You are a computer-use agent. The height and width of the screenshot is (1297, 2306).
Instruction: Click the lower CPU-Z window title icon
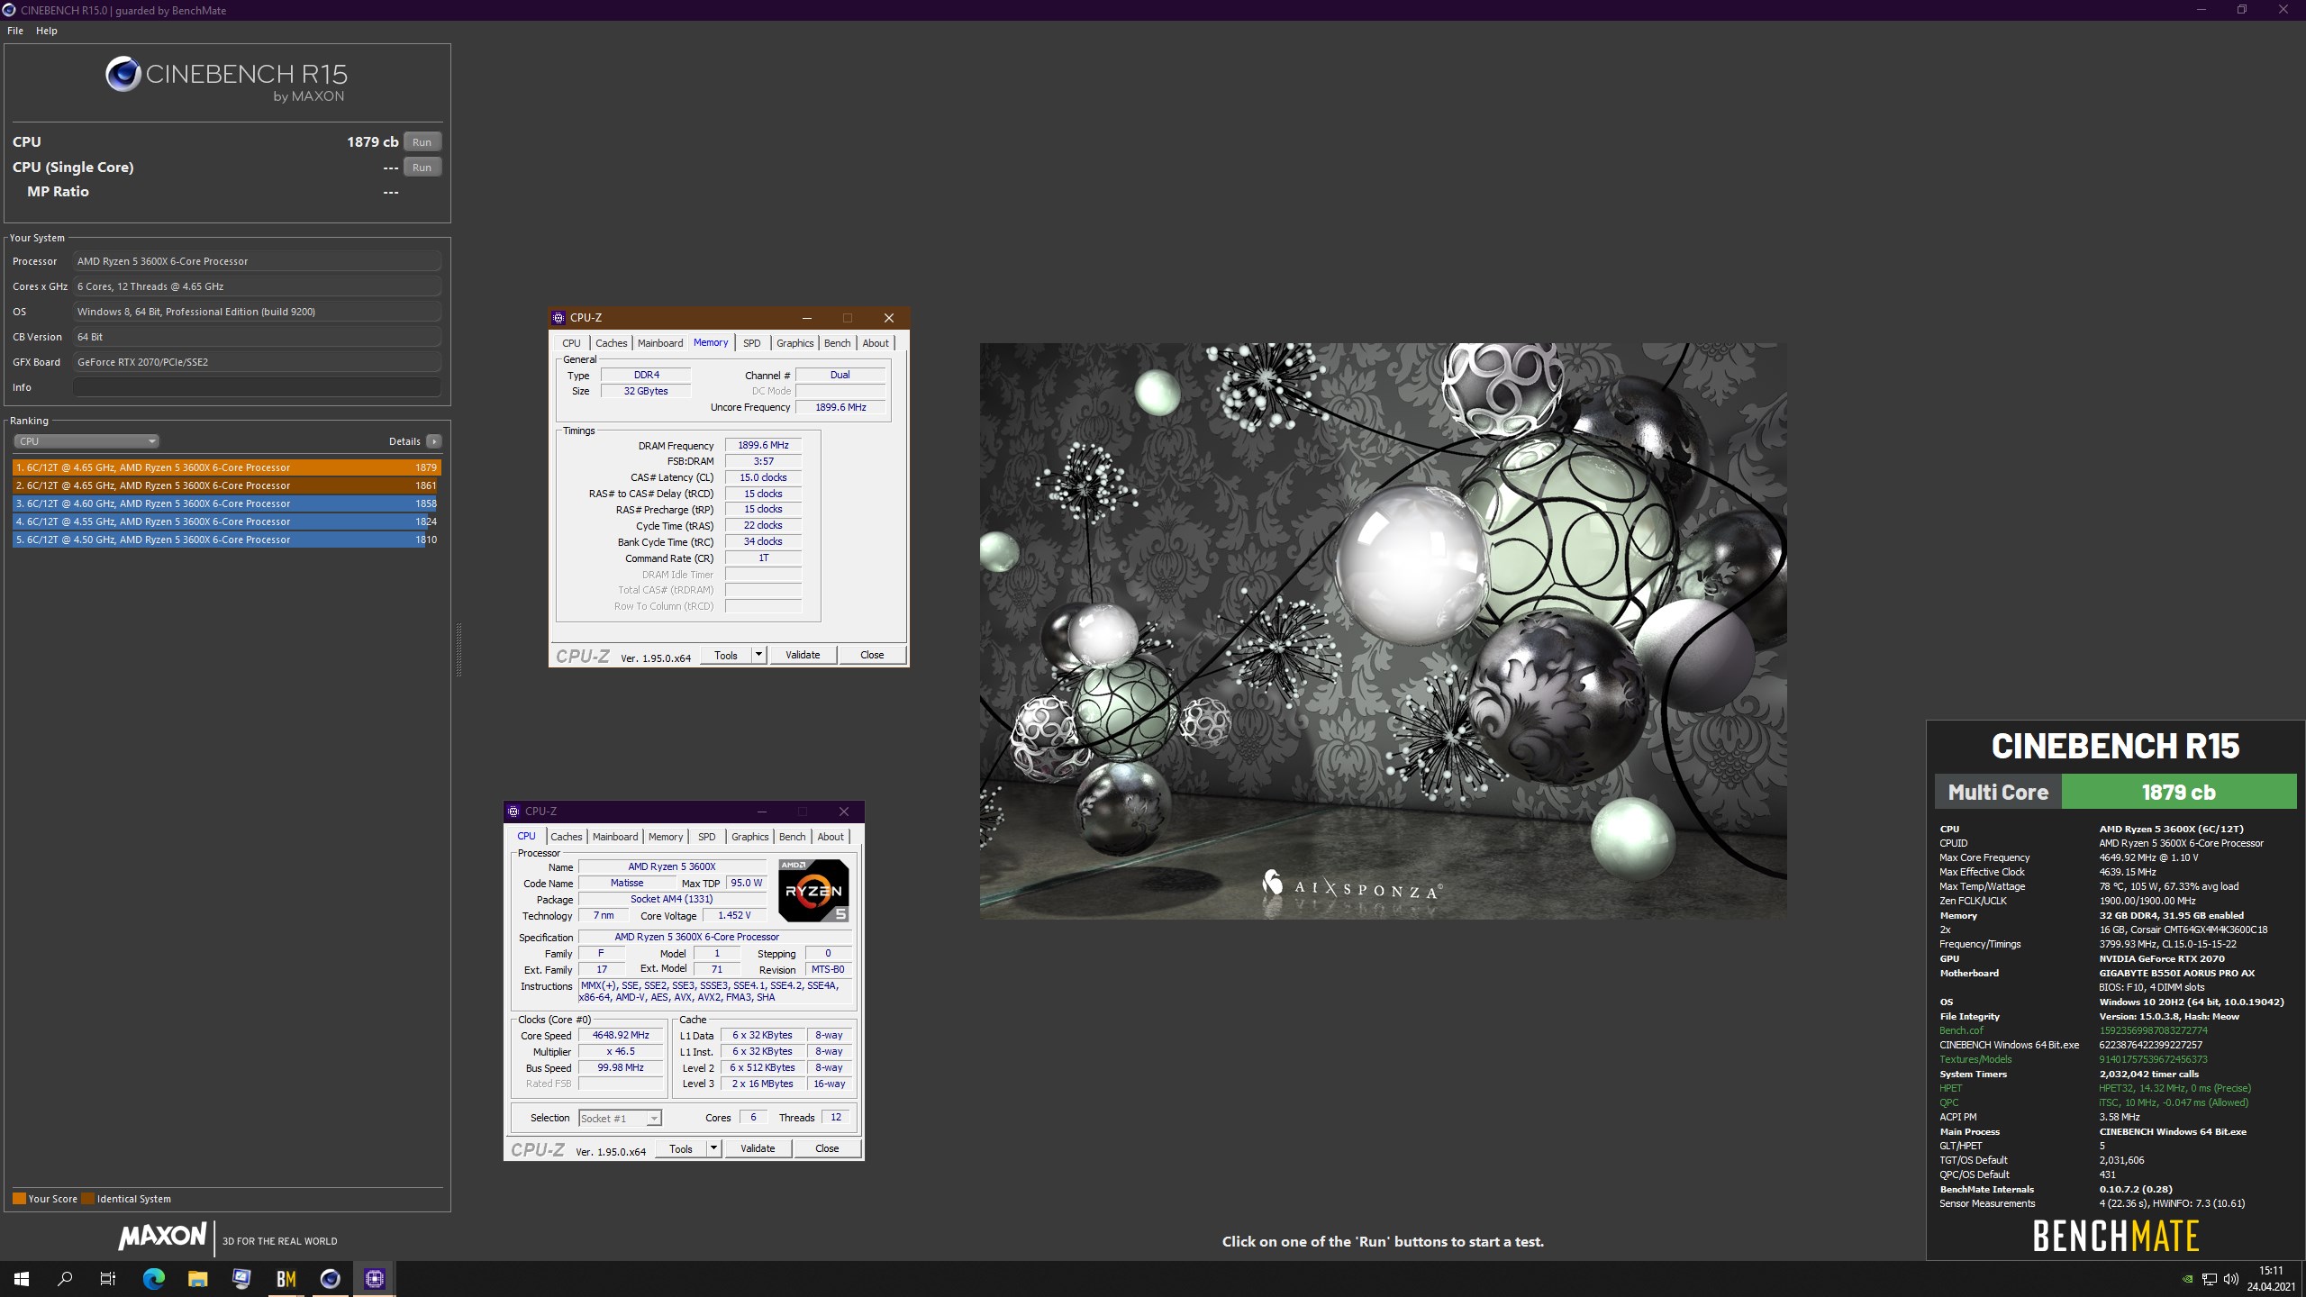(513, 811)
